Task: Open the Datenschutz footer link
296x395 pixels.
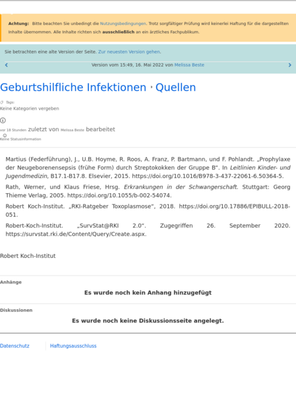Action: click(15, 346)
